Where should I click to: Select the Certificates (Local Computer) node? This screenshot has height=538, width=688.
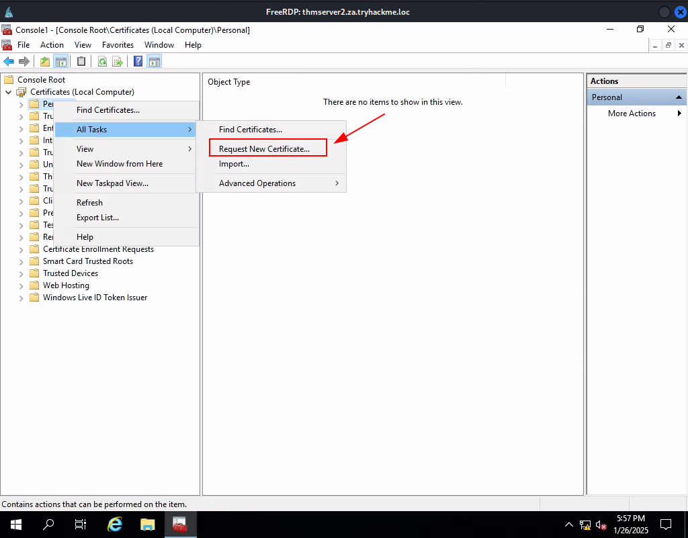[82, 92]
